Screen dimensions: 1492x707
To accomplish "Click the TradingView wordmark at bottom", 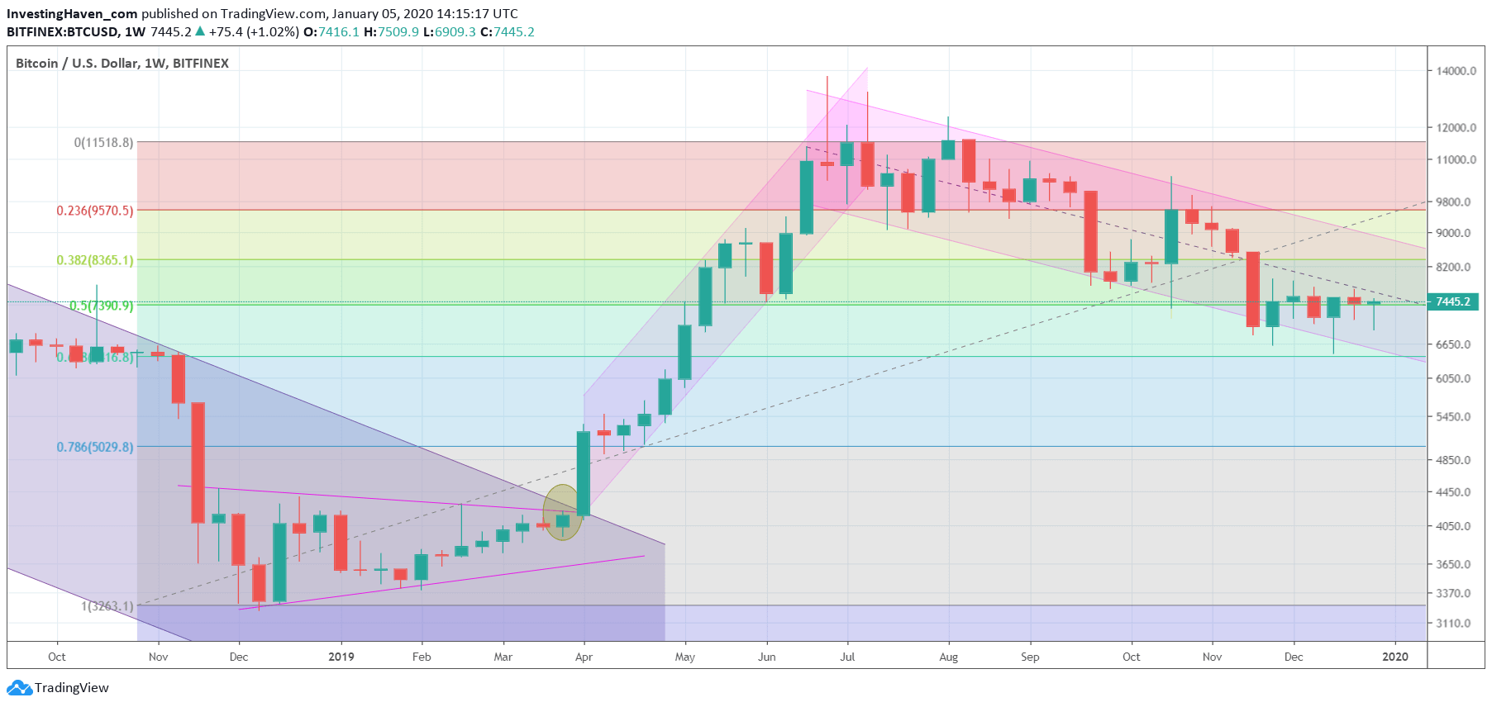I will [x=72, y=688].
